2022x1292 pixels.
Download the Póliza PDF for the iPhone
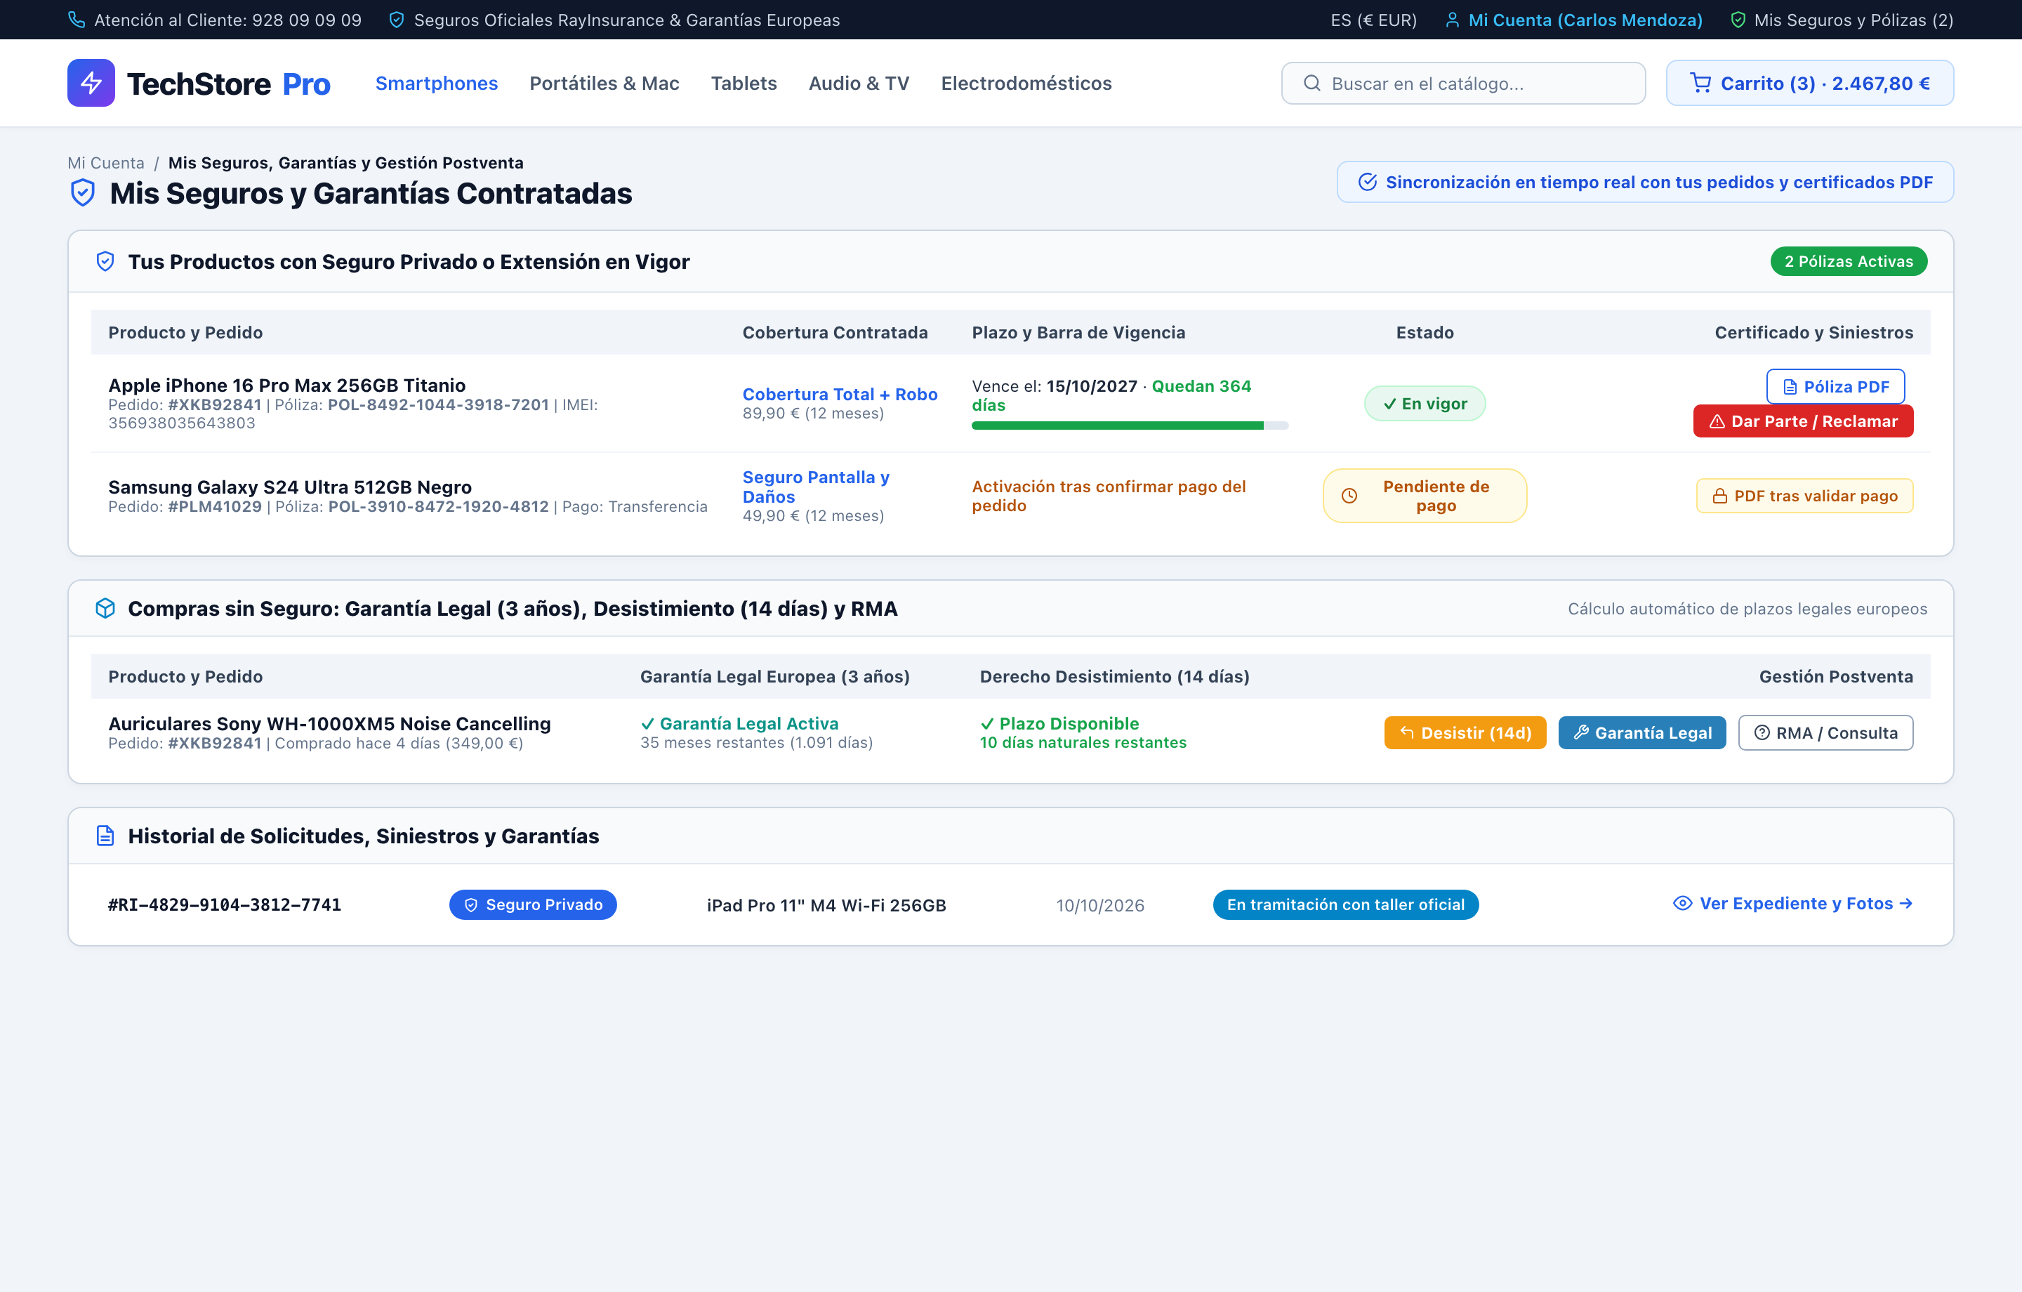coord(1835,386)
